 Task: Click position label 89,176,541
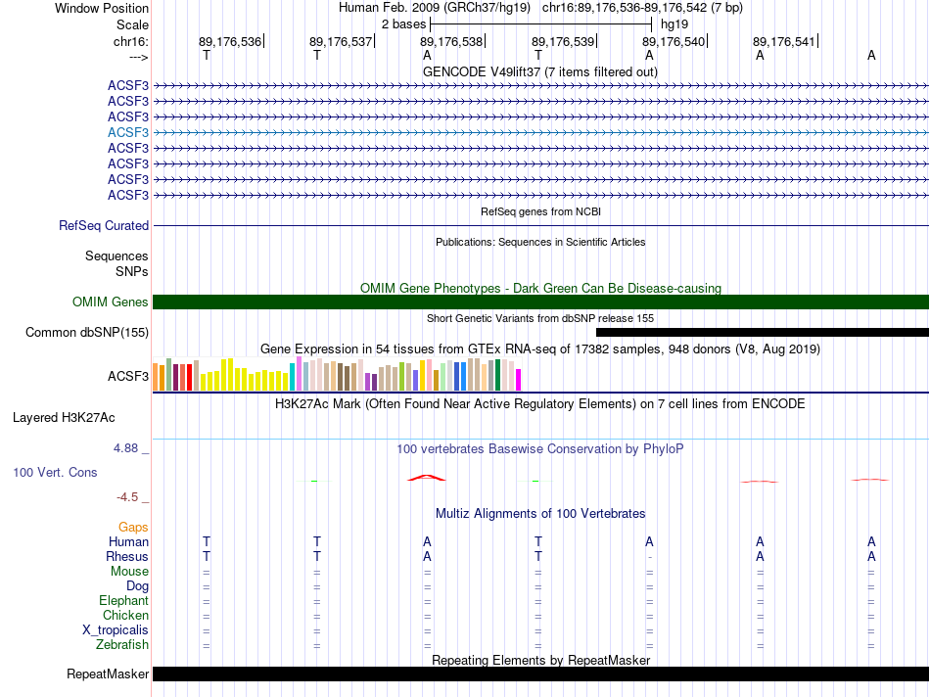pos(784,41)
